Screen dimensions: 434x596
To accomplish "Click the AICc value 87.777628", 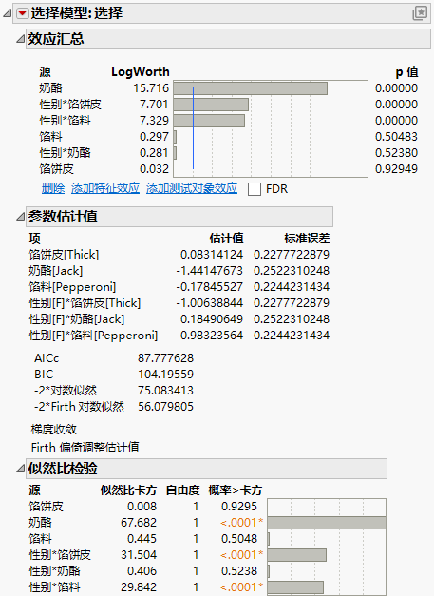I will pyautogui.click(x=165, y=358).
